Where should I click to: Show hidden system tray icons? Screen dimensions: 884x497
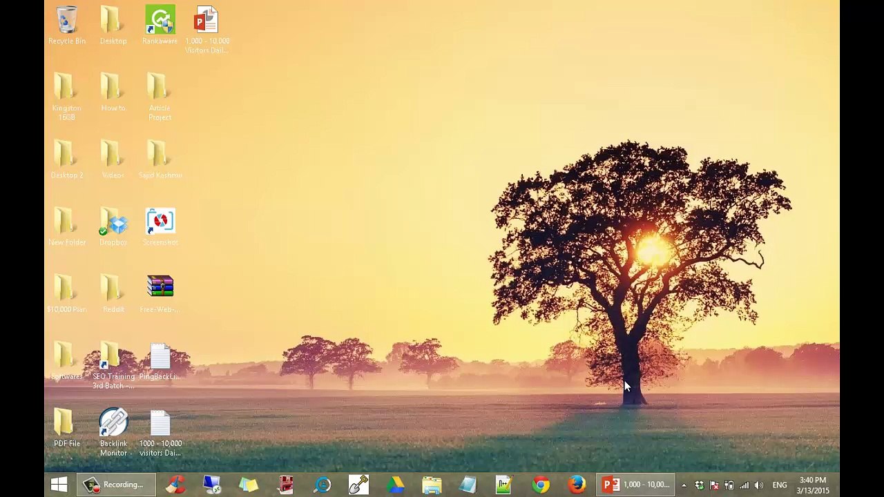pos(684,485)
